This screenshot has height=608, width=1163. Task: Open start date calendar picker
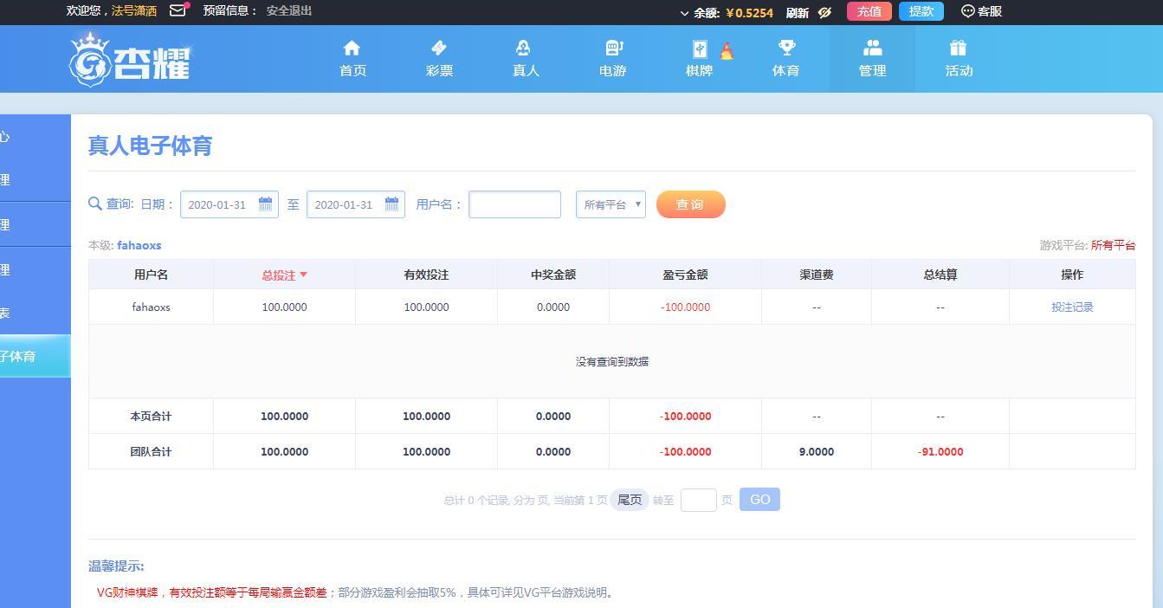coord(266,204)
